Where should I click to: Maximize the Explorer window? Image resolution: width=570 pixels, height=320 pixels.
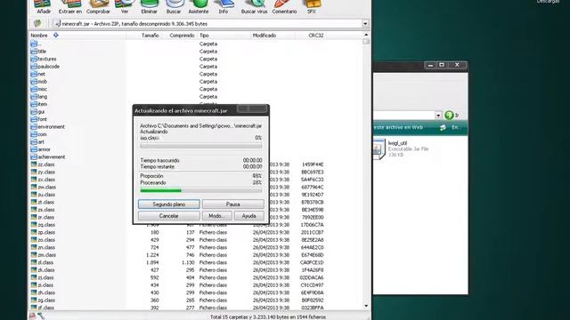442,65
